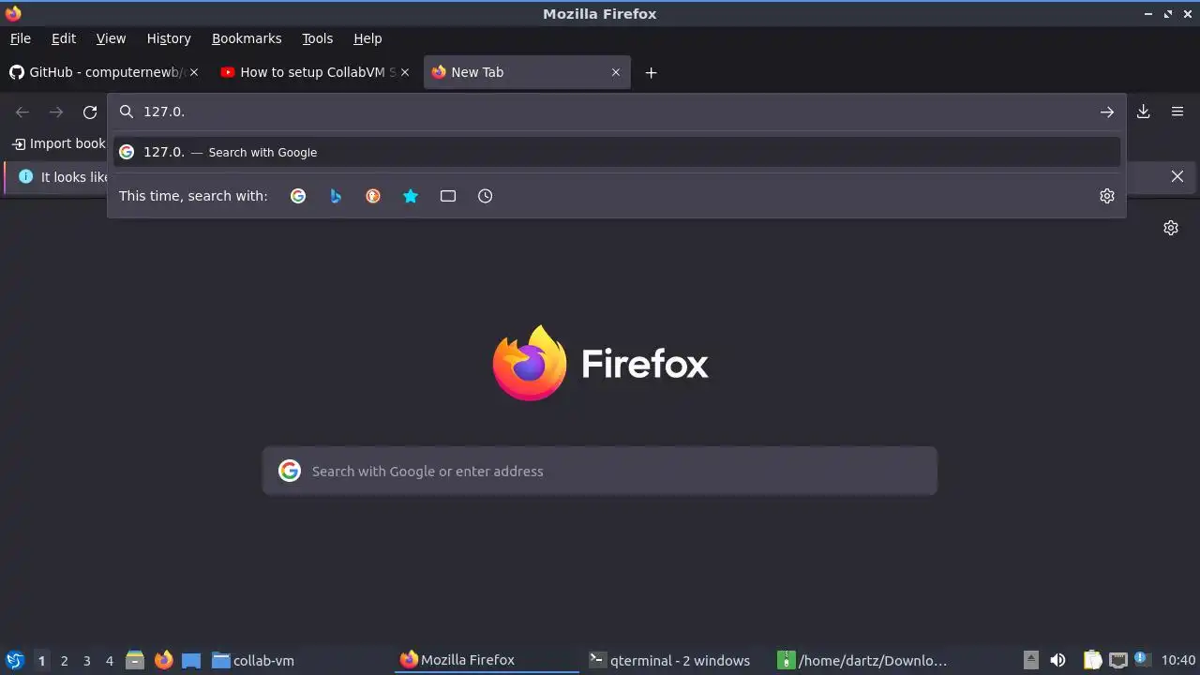This screenshot has width=1200, height=675.
Task: Dismiss the notification bar with X
Action: [1177, 176]
